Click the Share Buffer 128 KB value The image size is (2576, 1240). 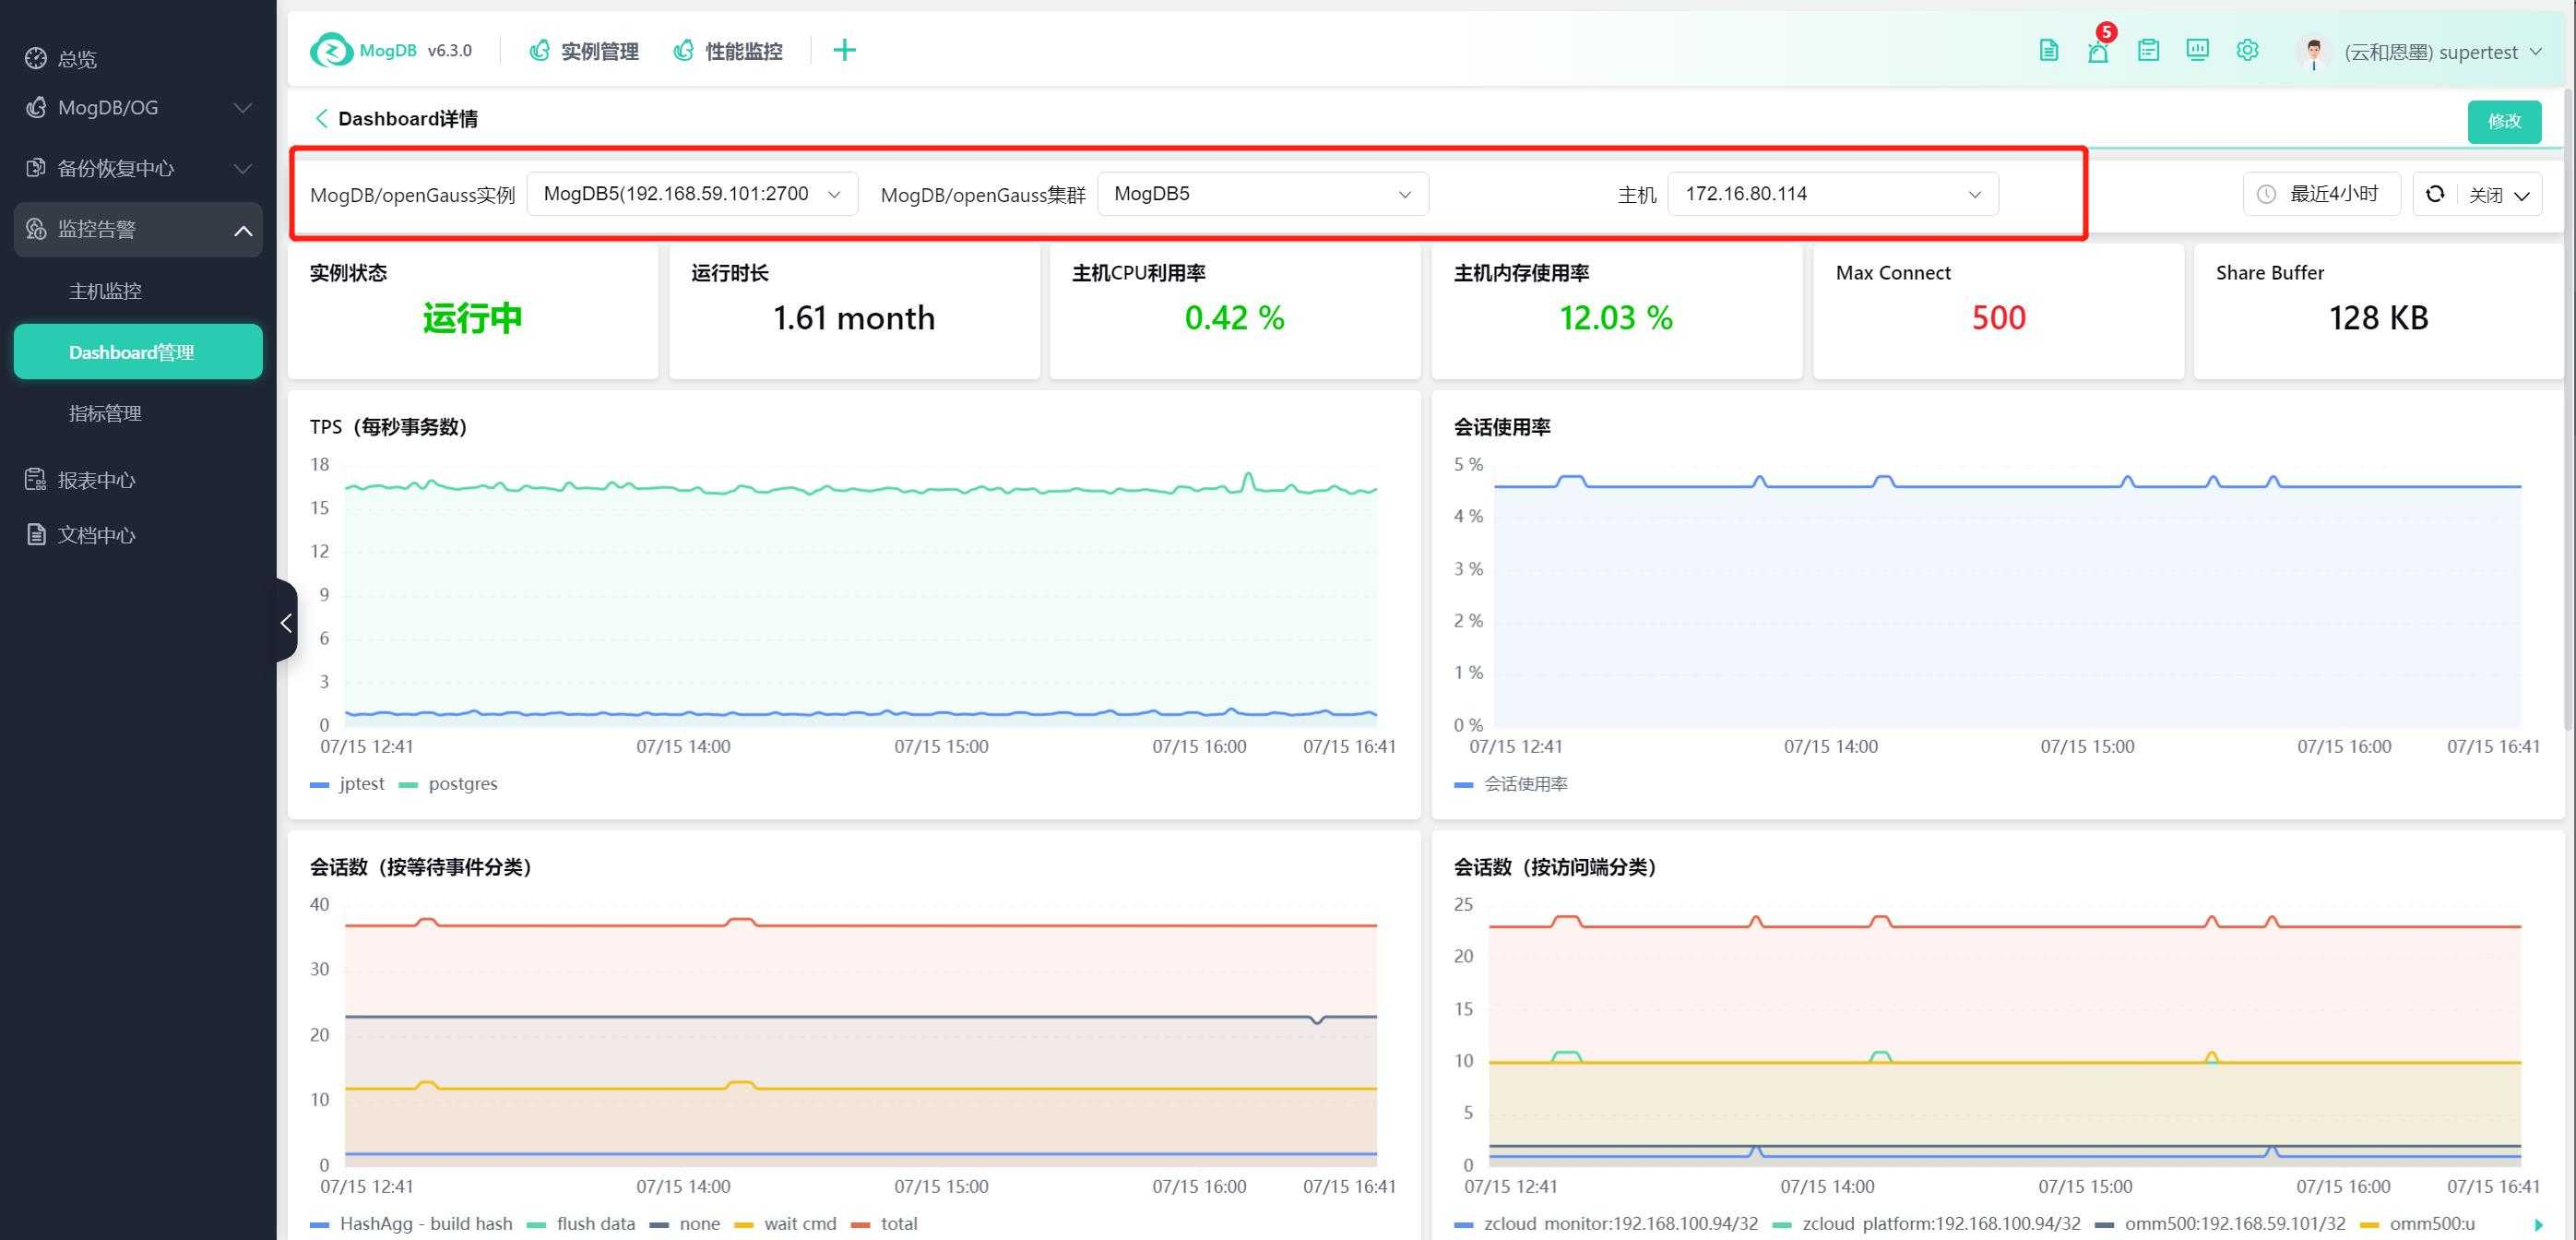click(x=2378, y=318)
